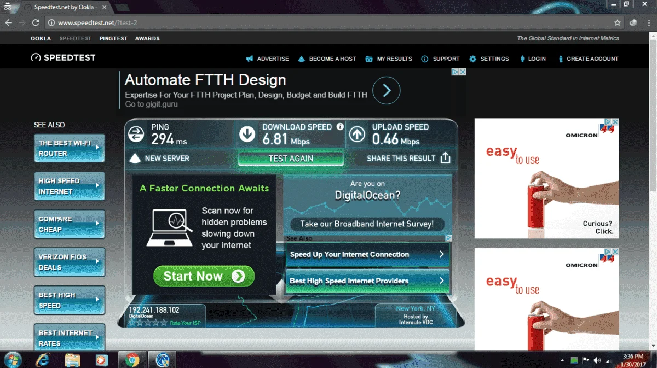Click the green Start Now button
This screenshot has width=657, height=368.
tap(204, 276)
